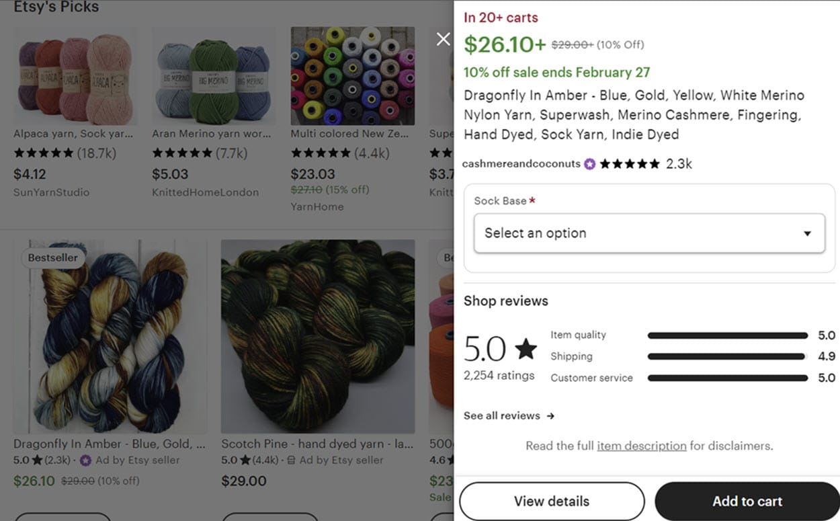This screenshot has width=840, height=521.
Task: Open the Multi colored New Zealand yarn listing
Action: click(x=349, y=133)
